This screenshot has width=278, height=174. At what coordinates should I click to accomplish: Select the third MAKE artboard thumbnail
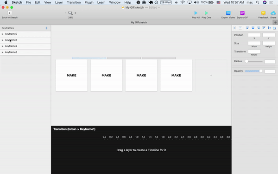click(x=141, y=75)
